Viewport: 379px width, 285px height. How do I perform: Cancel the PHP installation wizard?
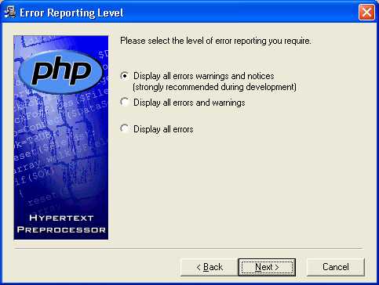point(336,267)
